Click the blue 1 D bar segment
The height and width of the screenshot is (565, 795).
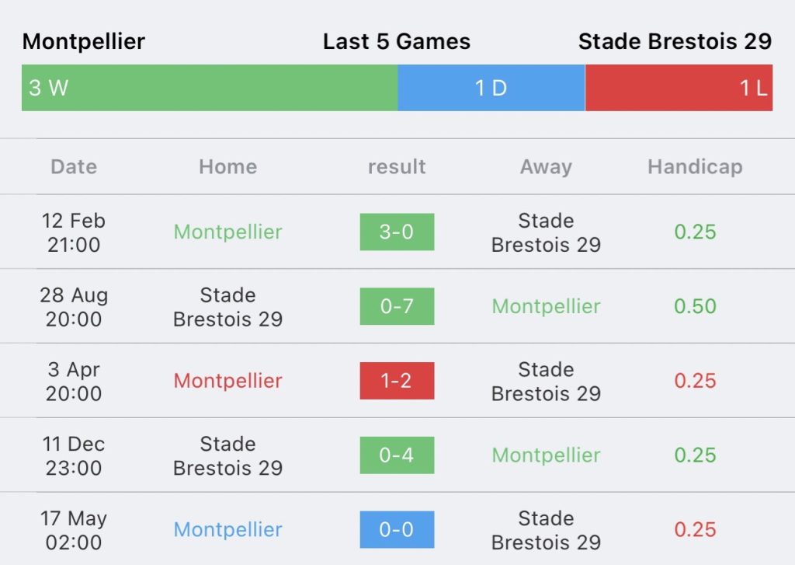coord(491,88)
